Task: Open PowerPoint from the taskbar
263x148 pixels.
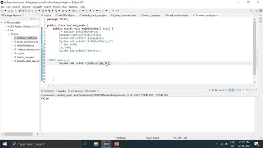Action: point(116,144)
